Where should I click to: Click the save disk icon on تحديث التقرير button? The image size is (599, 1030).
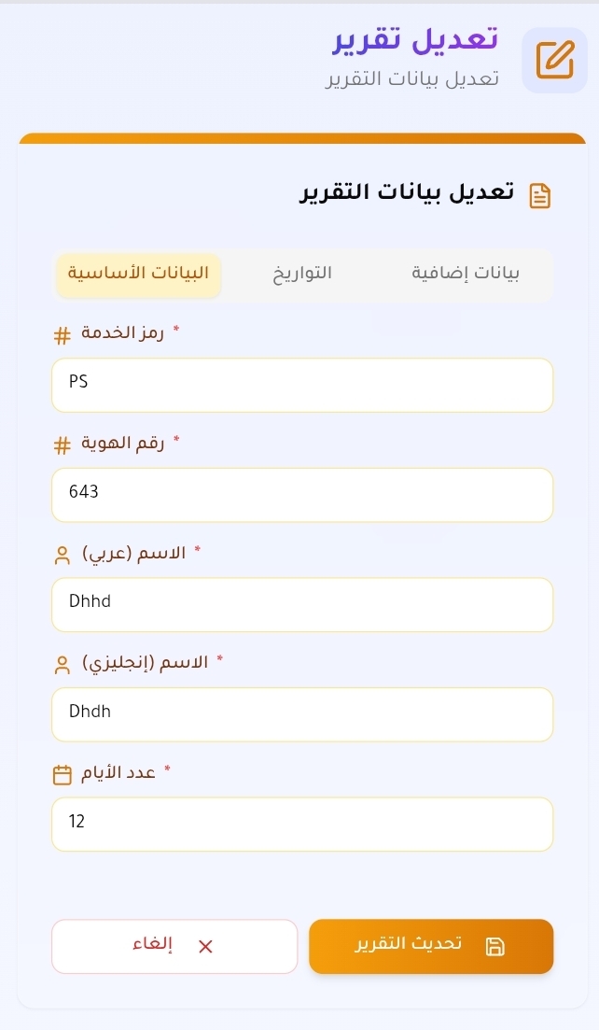495,946
